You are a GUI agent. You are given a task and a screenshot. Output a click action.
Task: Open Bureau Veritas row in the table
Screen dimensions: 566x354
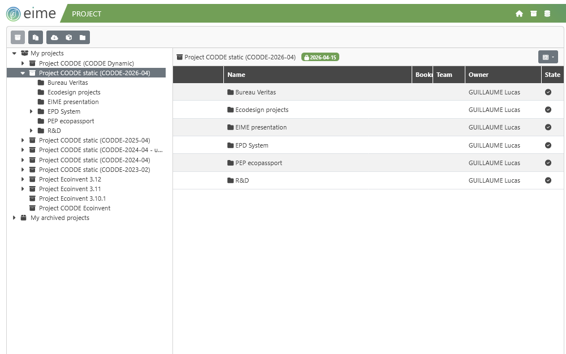368,92
